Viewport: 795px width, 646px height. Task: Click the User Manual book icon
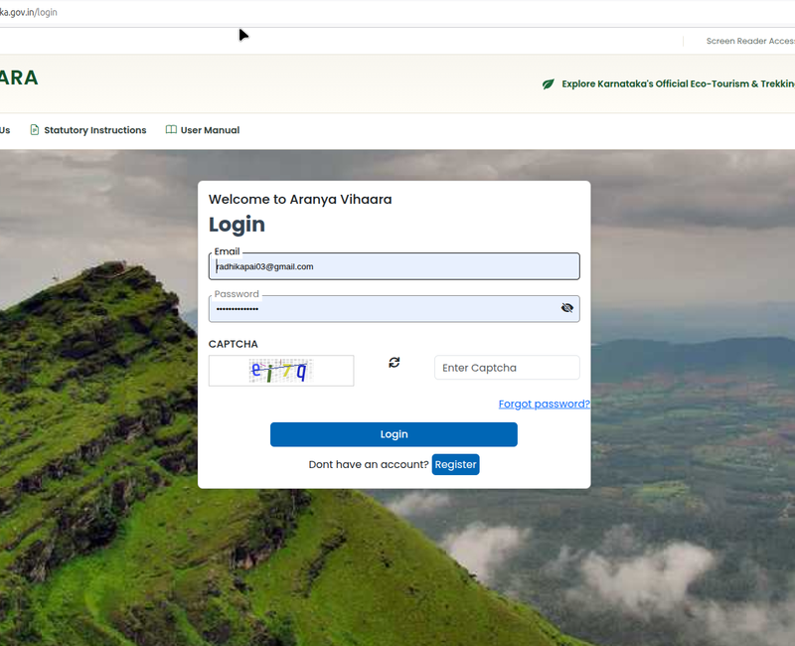(x=171, y=130)
